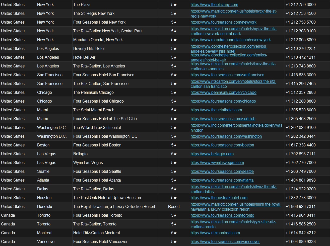Click 'The Post Oak Hotel at Uptown Houston'
330x246 pixels.
[115, 198]
